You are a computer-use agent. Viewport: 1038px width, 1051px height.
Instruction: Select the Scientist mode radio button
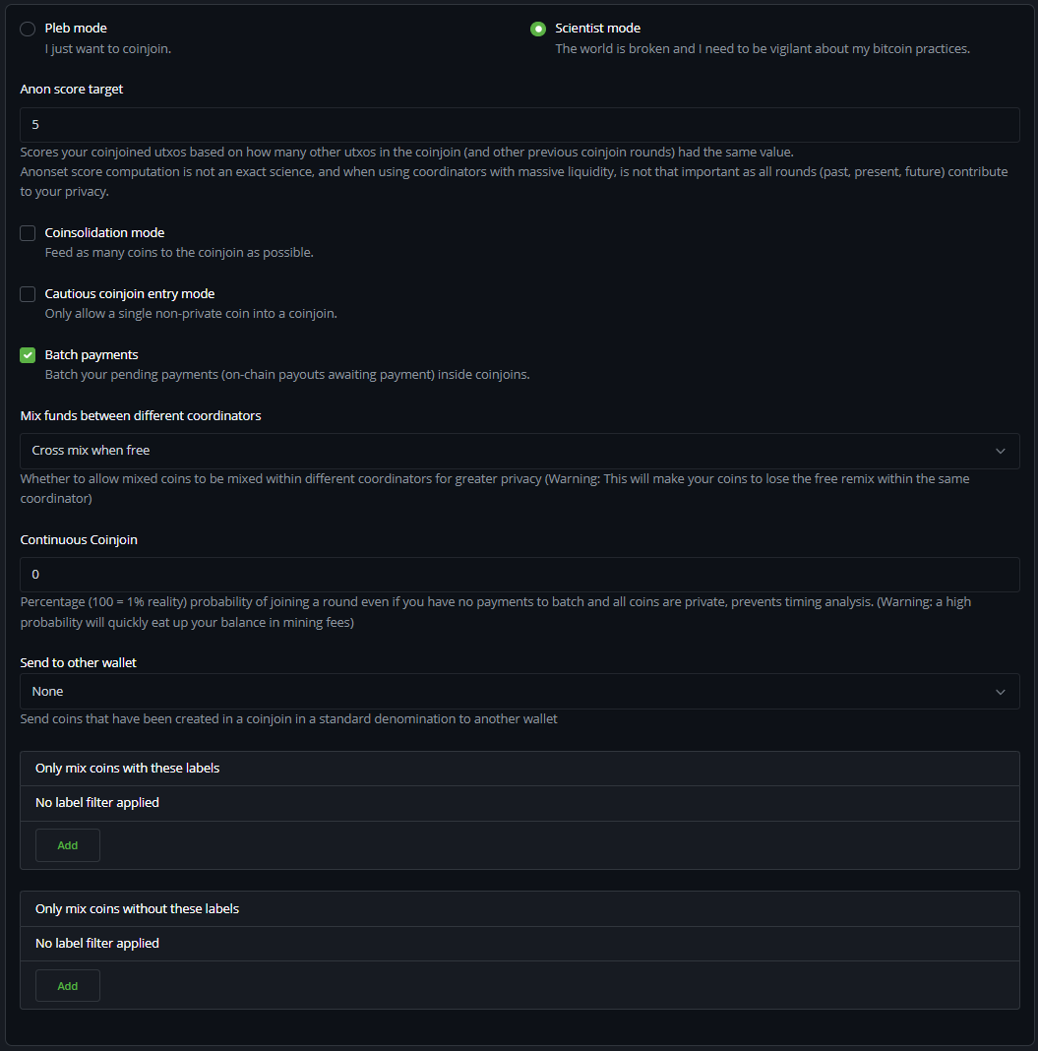[537, 29]
